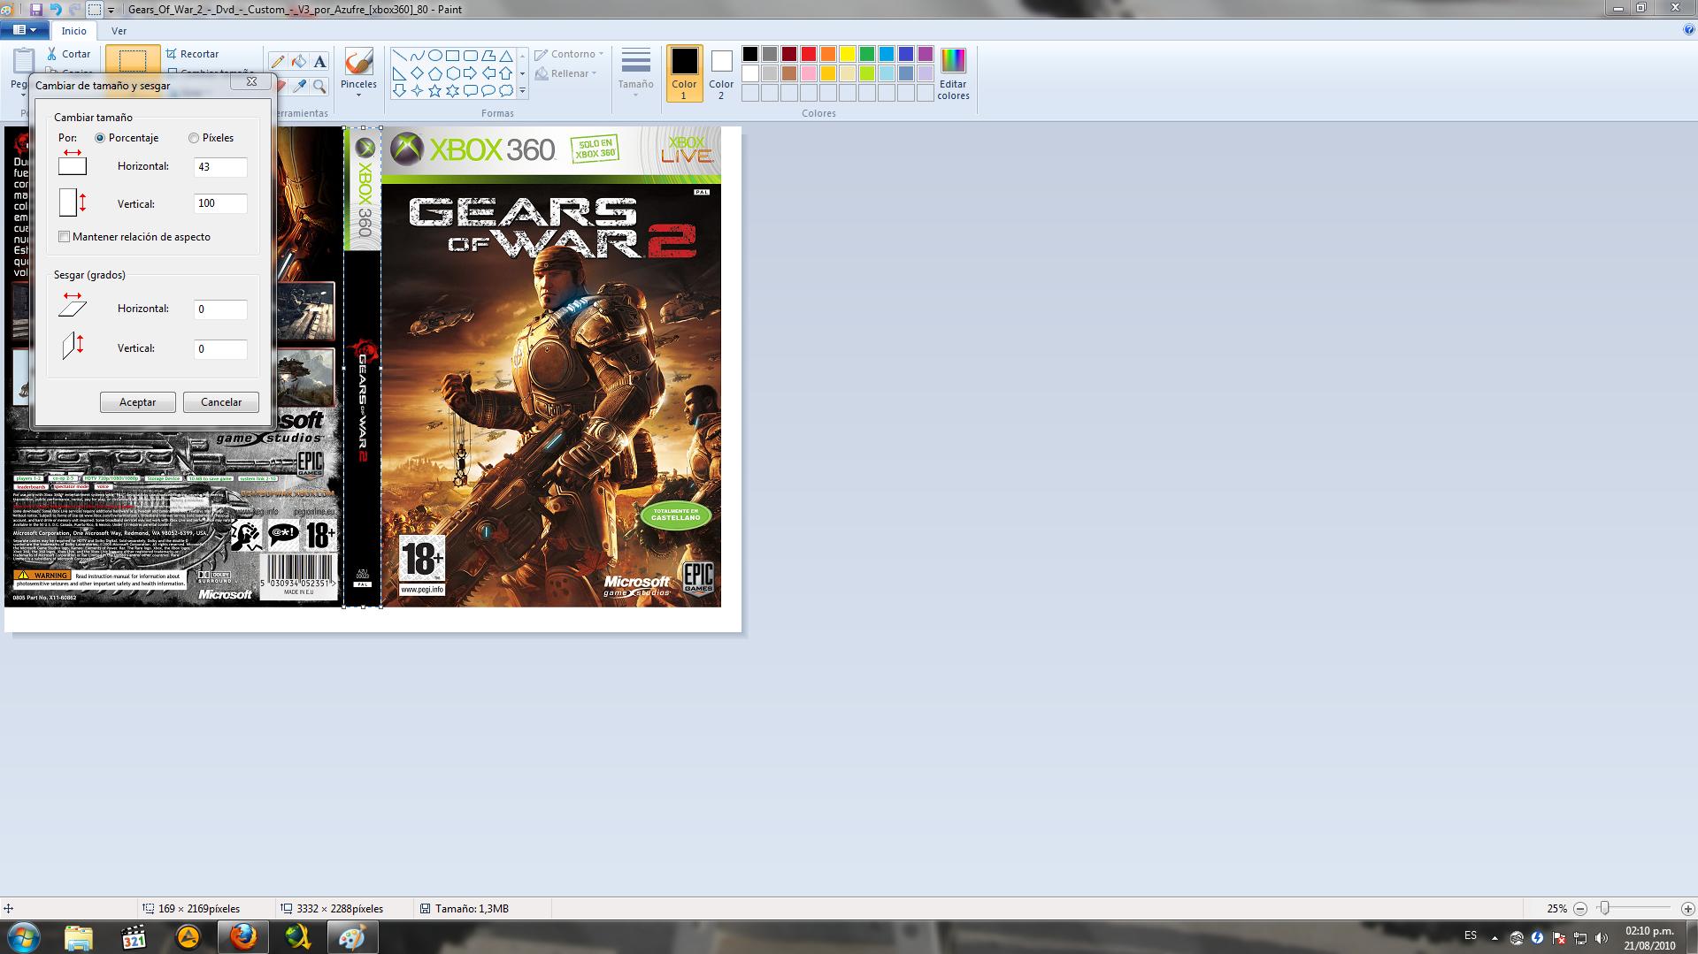Click the Horizontal skew degrees field

pos(220,309)
